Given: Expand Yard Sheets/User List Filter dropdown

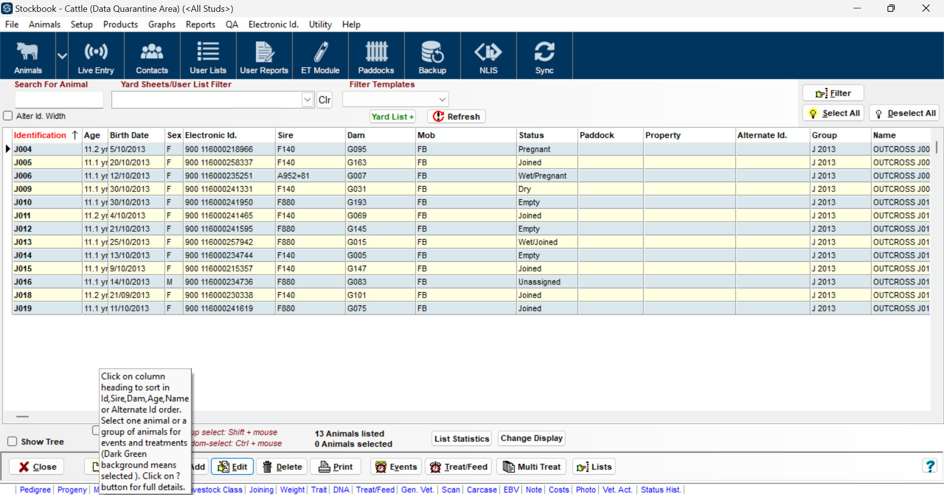Looking at the screenshot, I should (307, 100).
